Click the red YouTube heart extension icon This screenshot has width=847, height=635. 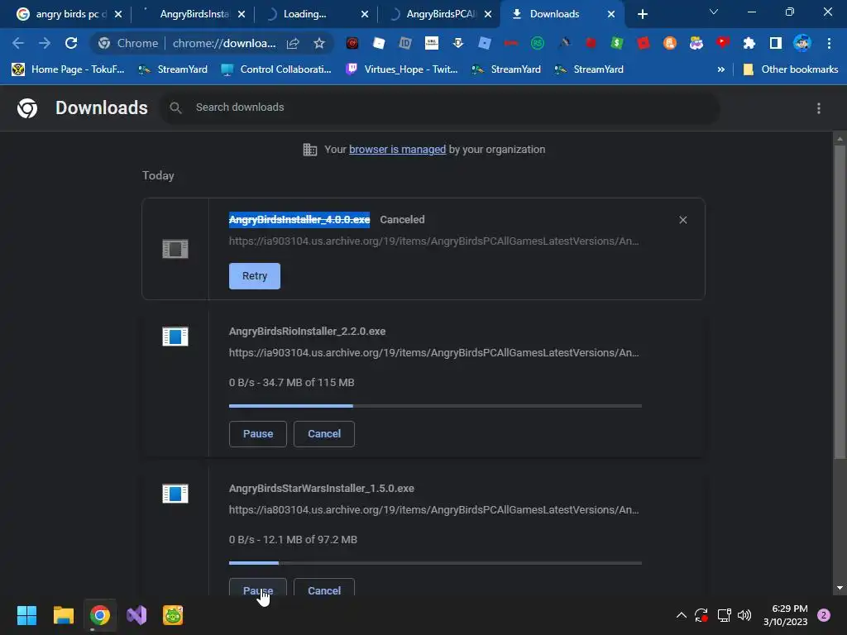723,43
